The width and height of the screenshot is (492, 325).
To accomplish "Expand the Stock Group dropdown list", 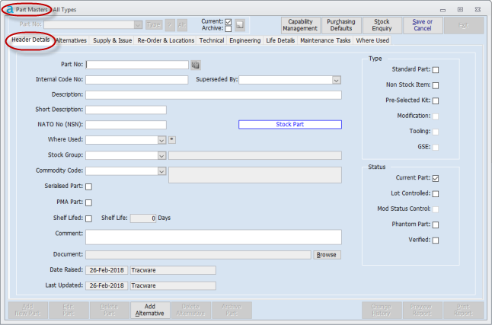I will click(x=161, y=155).
